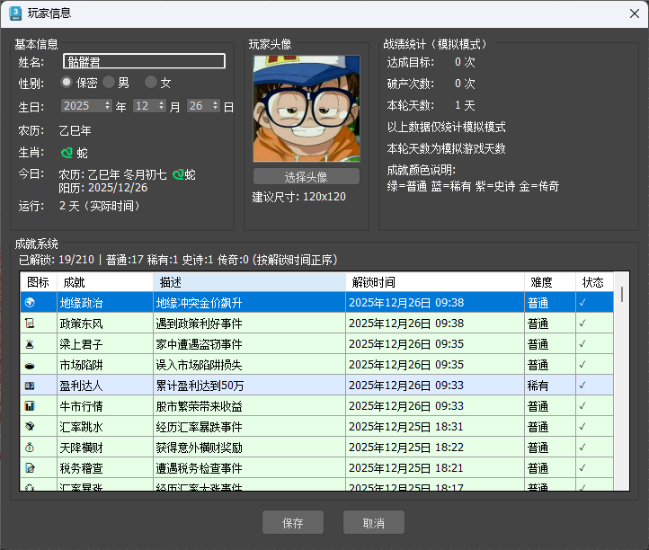Click the 市场陷阱 achievement row icon
This screenshot has height=550, width=649.
[x=30, y=365]
